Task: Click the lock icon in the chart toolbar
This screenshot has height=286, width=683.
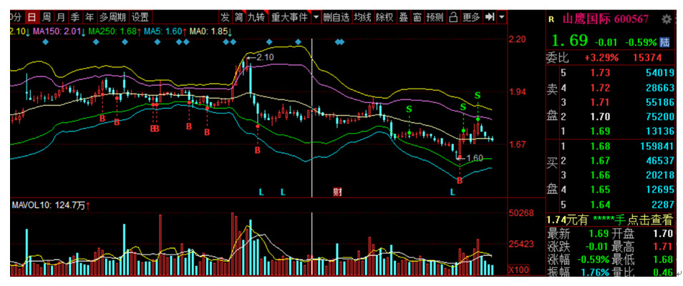Action: click(454, 16)
